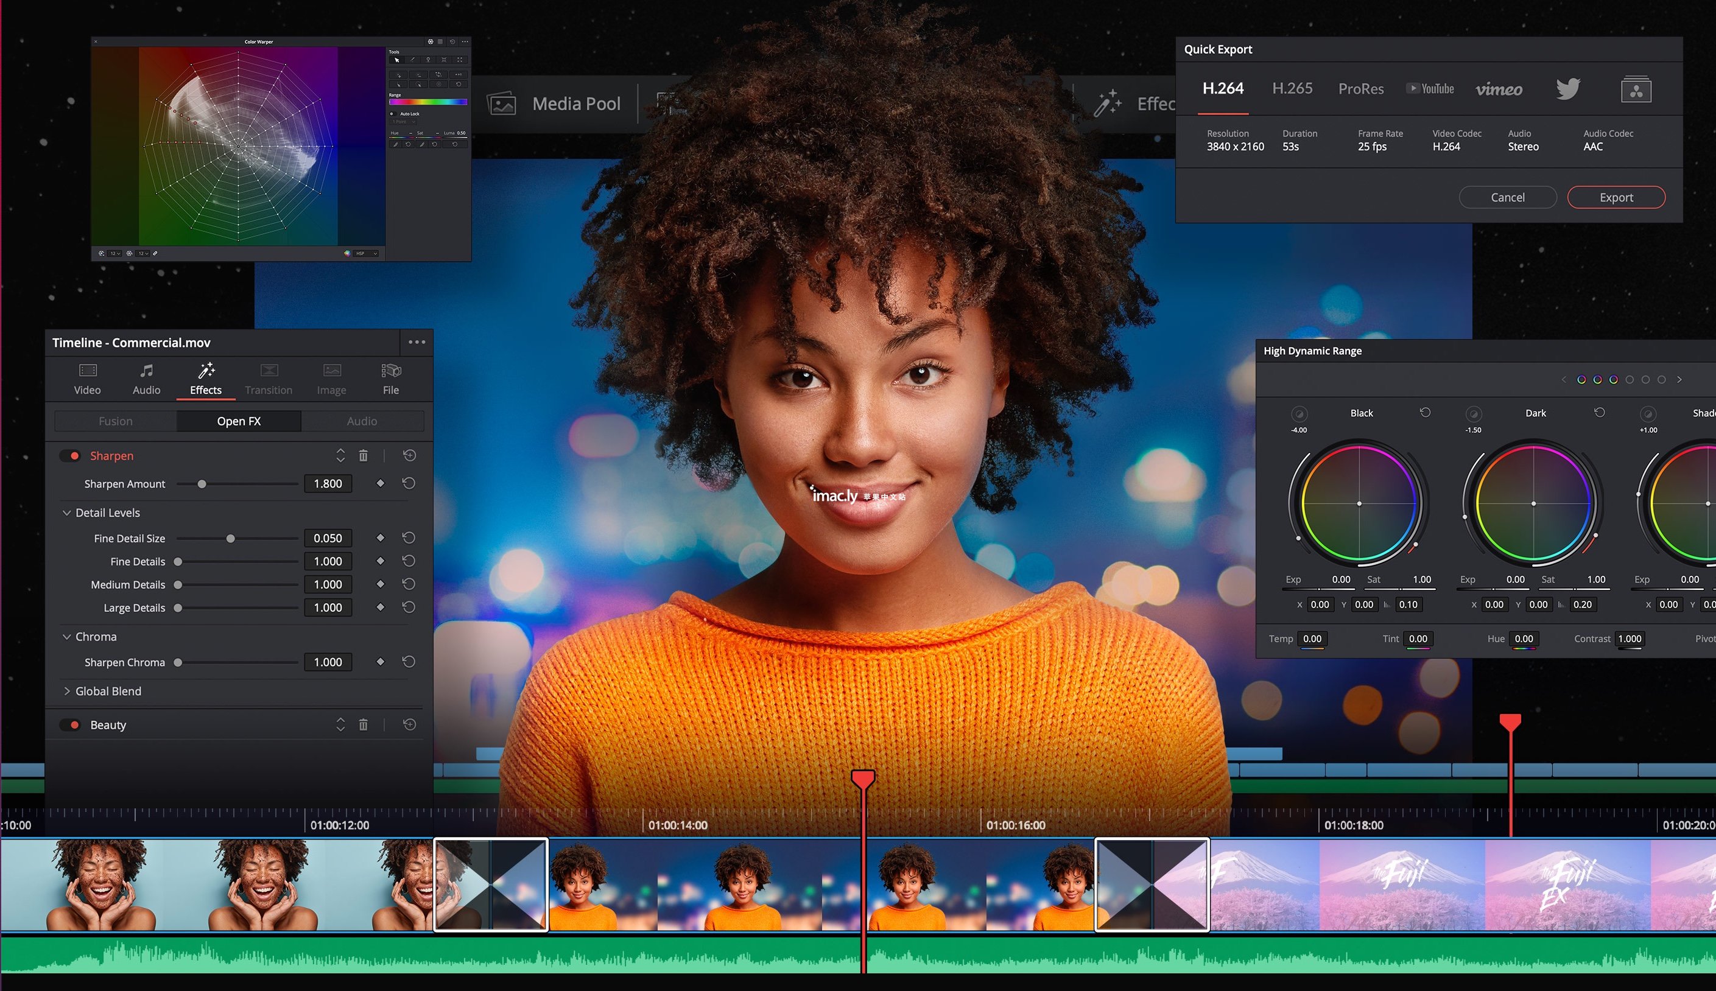The width and height of the screenshot is (1716, 991).
Task: Click the Contrast value field 1.000
Action: 1630,639
